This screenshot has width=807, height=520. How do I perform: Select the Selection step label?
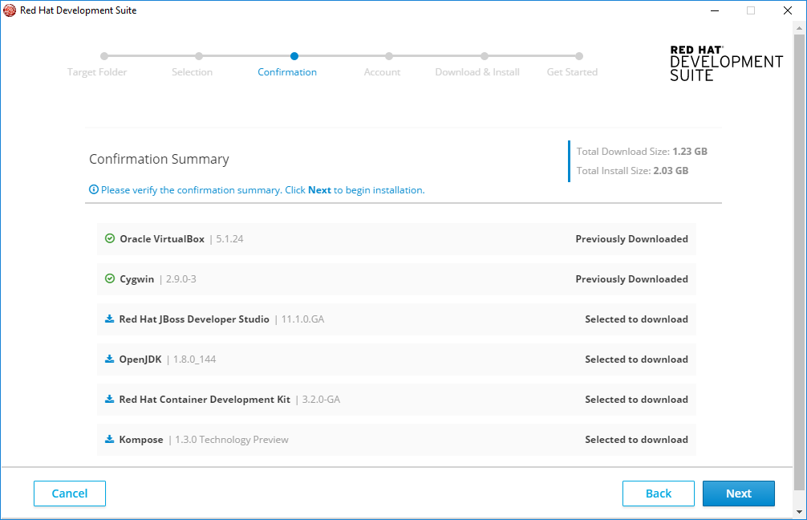click(192, 71)
